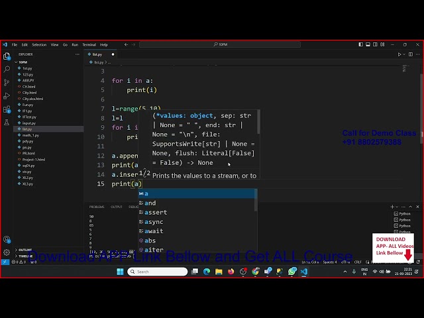Open the Manage gear settings icon
The height and width of the screenshot is (318, 424).
[7, 252]
